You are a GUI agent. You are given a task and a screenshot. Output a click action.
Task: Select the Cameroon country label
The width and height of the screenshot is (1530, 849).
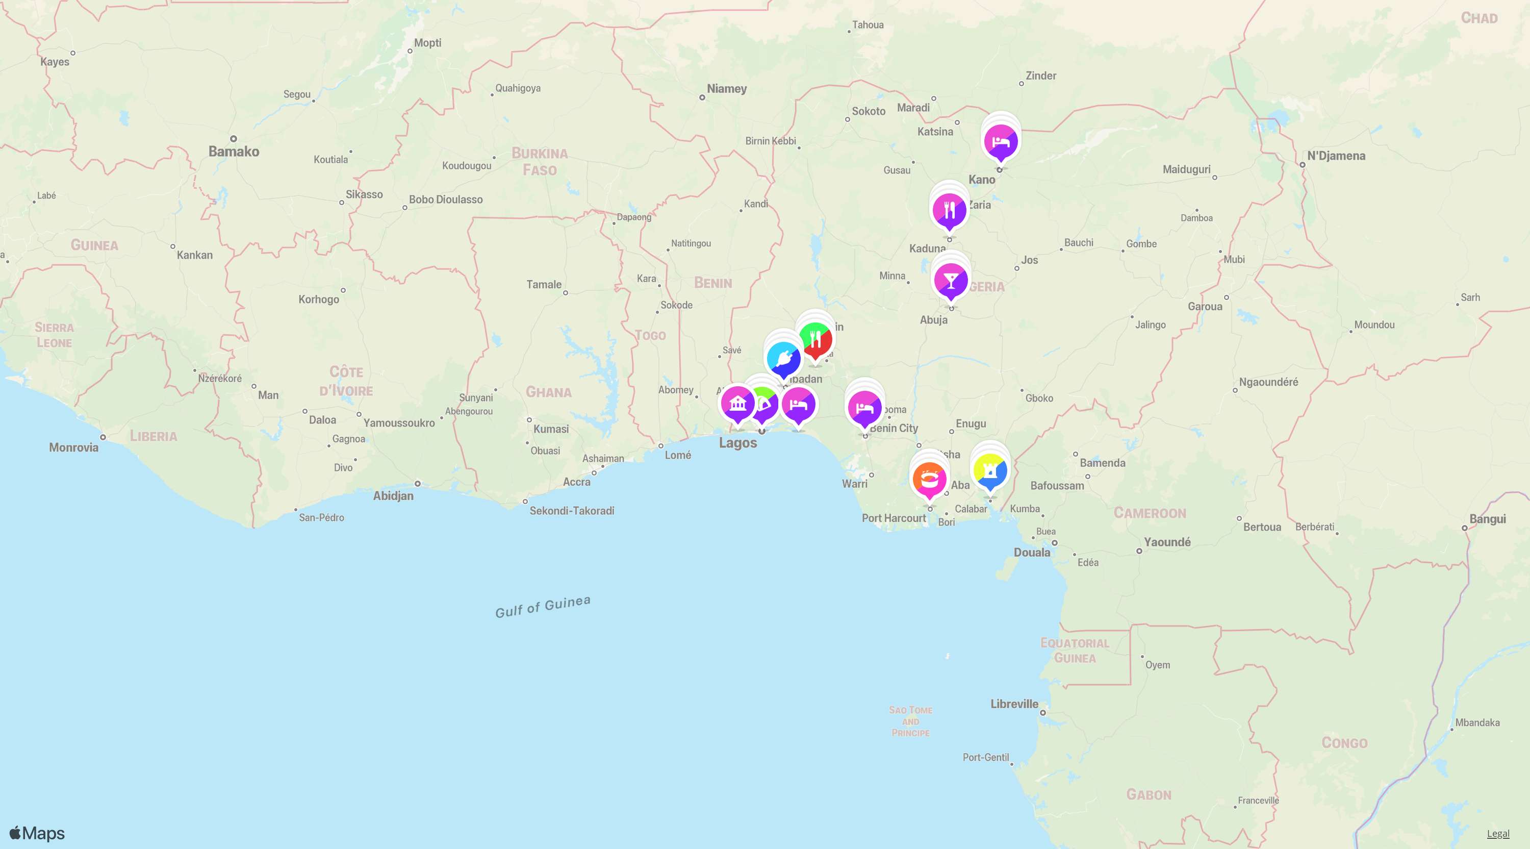tap(1150, 513)
